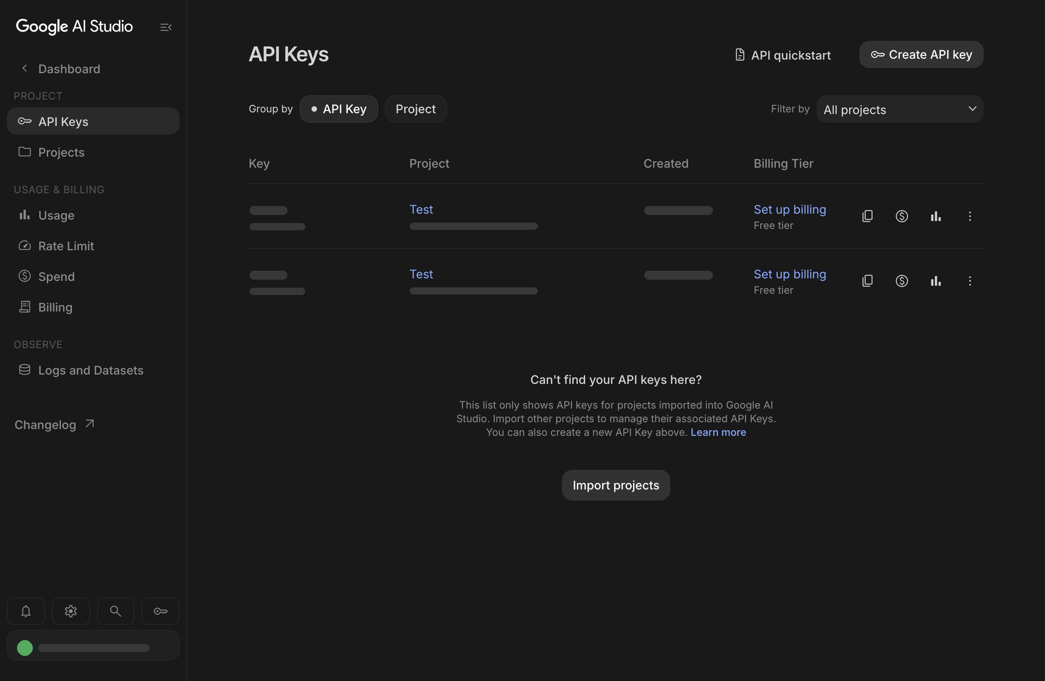The image size is (1045, 681).
Task: Open the Usage page
Action: coord(93,215)
